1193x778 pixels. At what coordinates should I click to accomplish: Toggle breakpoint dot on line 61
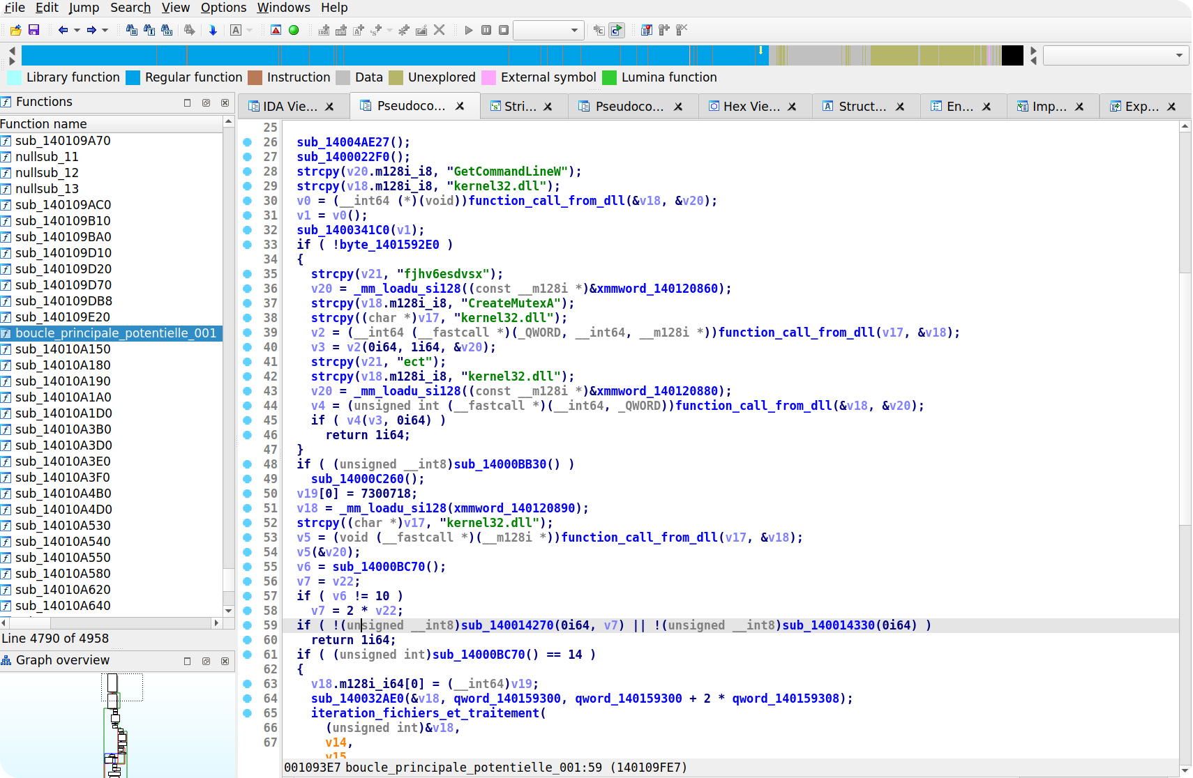coord(247,655)
